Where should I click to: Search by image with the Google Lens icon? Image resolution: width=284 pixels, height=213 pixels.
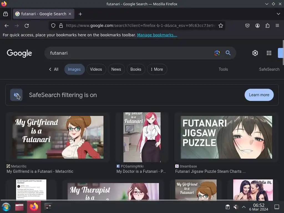coord(217,53)
